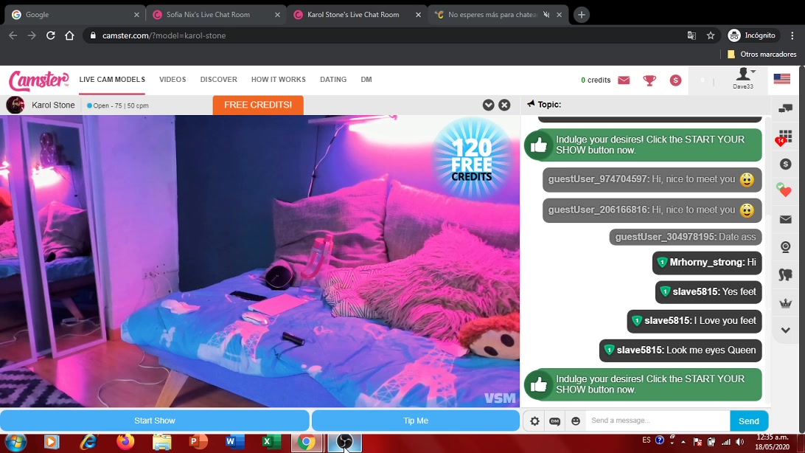The height and width of the screenshot is (453, 805).
Task: Click the DM bubble icon beside message box
Action: coord(555,421)
